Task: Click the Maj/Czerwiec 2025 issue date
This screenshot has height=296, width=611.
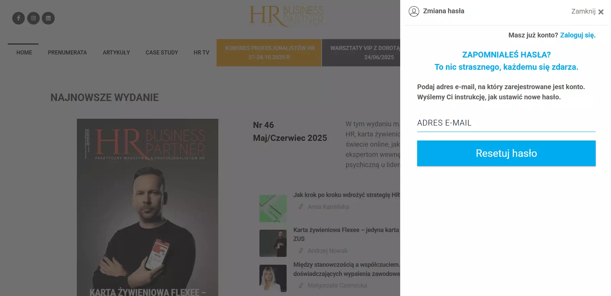Action: (x=290, y=138)
